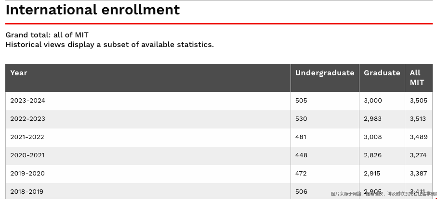Screen dimensions: 437x199
Task: Click the 2020-2021 year cell
Action: click(27, 155)
